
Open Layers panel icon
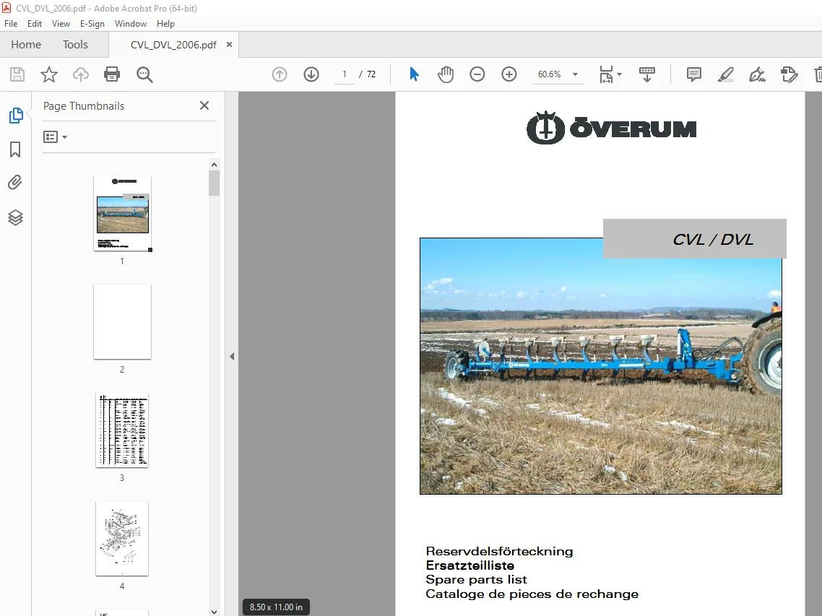click(x=15, y=217)
